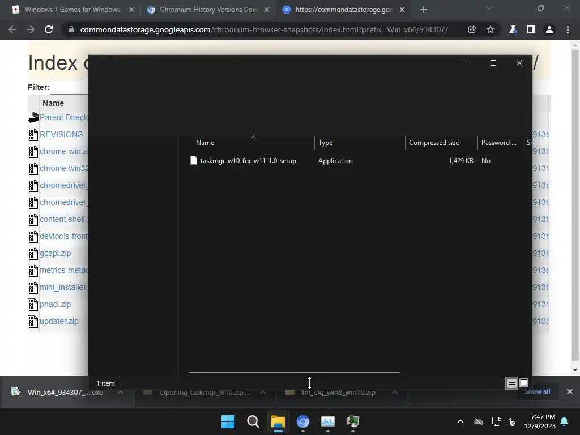Expand options for Win_x64_934307 exe download
Screen dimensions: 580x435
click(121, 392)
